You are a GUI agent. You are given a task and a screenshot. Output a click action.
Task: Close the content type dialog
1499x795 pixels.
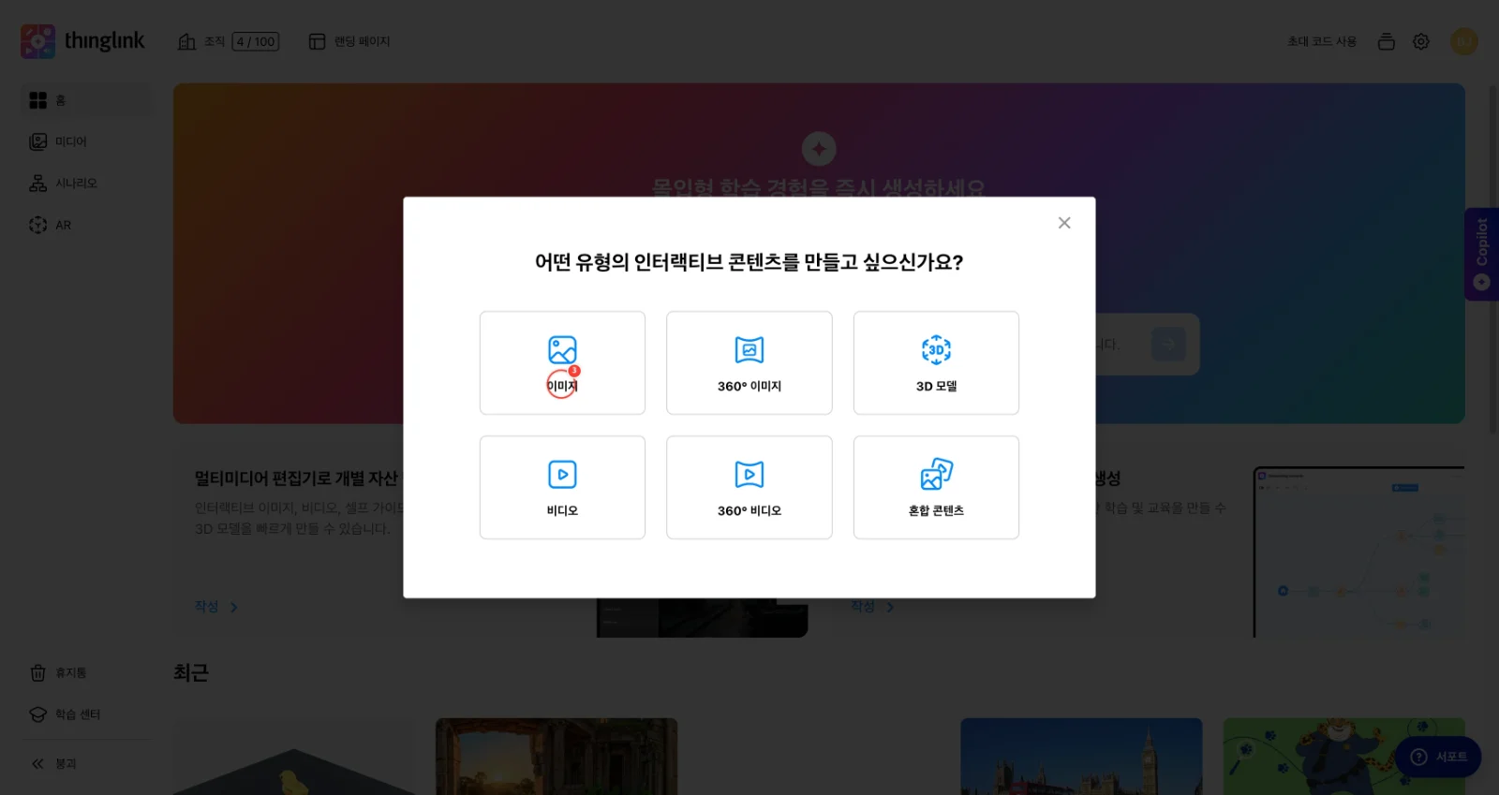[1064, 223]
